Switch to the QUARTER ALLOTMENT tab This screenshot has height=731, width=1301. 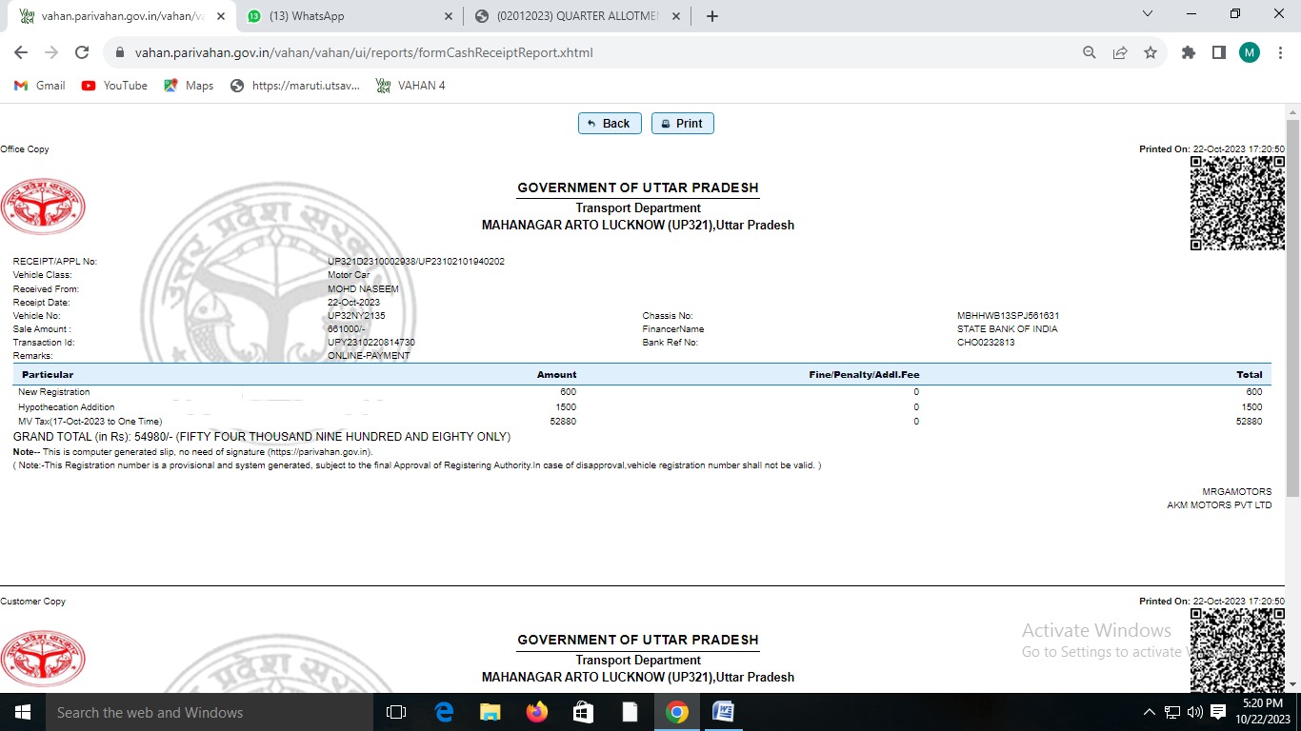(x=578, y=16)
